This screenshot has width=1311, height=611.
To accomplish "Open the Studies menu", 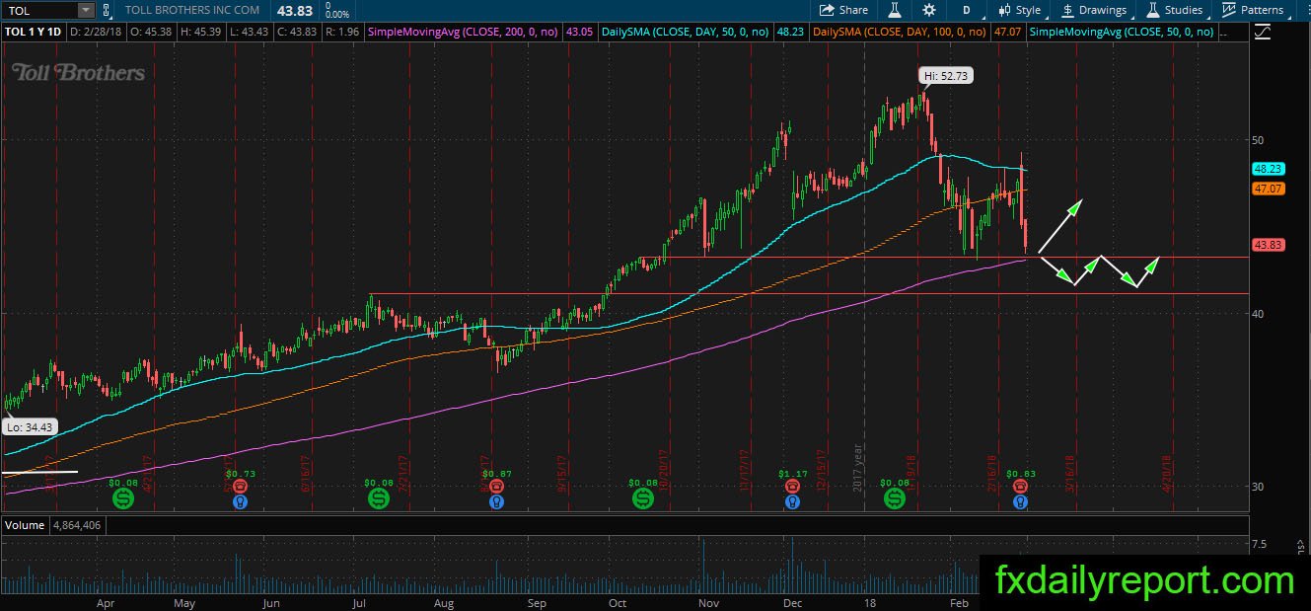I will click(1174, 10).
